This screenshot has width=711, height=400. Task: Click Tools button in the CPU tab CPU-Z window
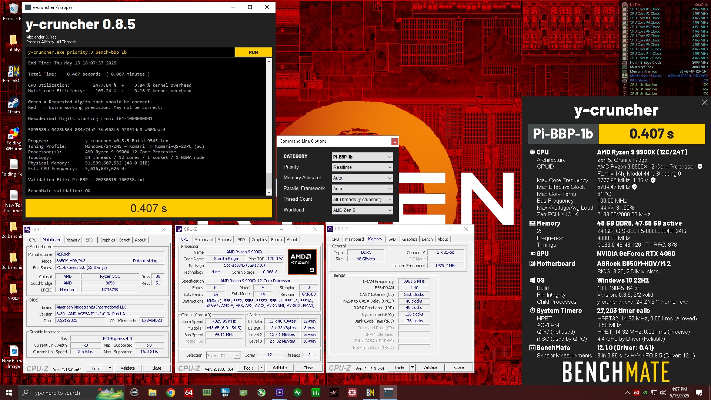tap(248, 368)
